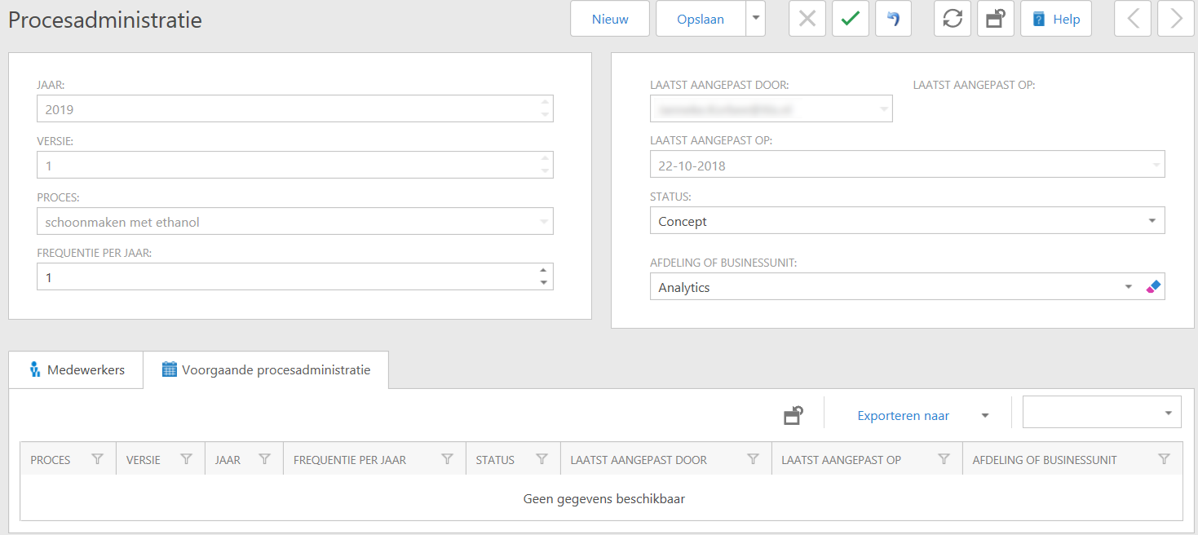
Task: Go to the next record arrow
Action: pyautogui.click(x=1175, y=19)
